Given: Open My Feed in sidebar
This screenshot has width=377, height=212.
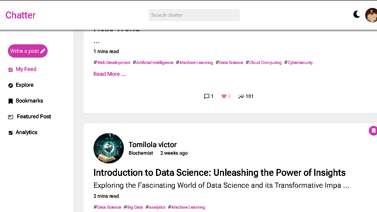Looking at the screenshot, I should [26, 69].
